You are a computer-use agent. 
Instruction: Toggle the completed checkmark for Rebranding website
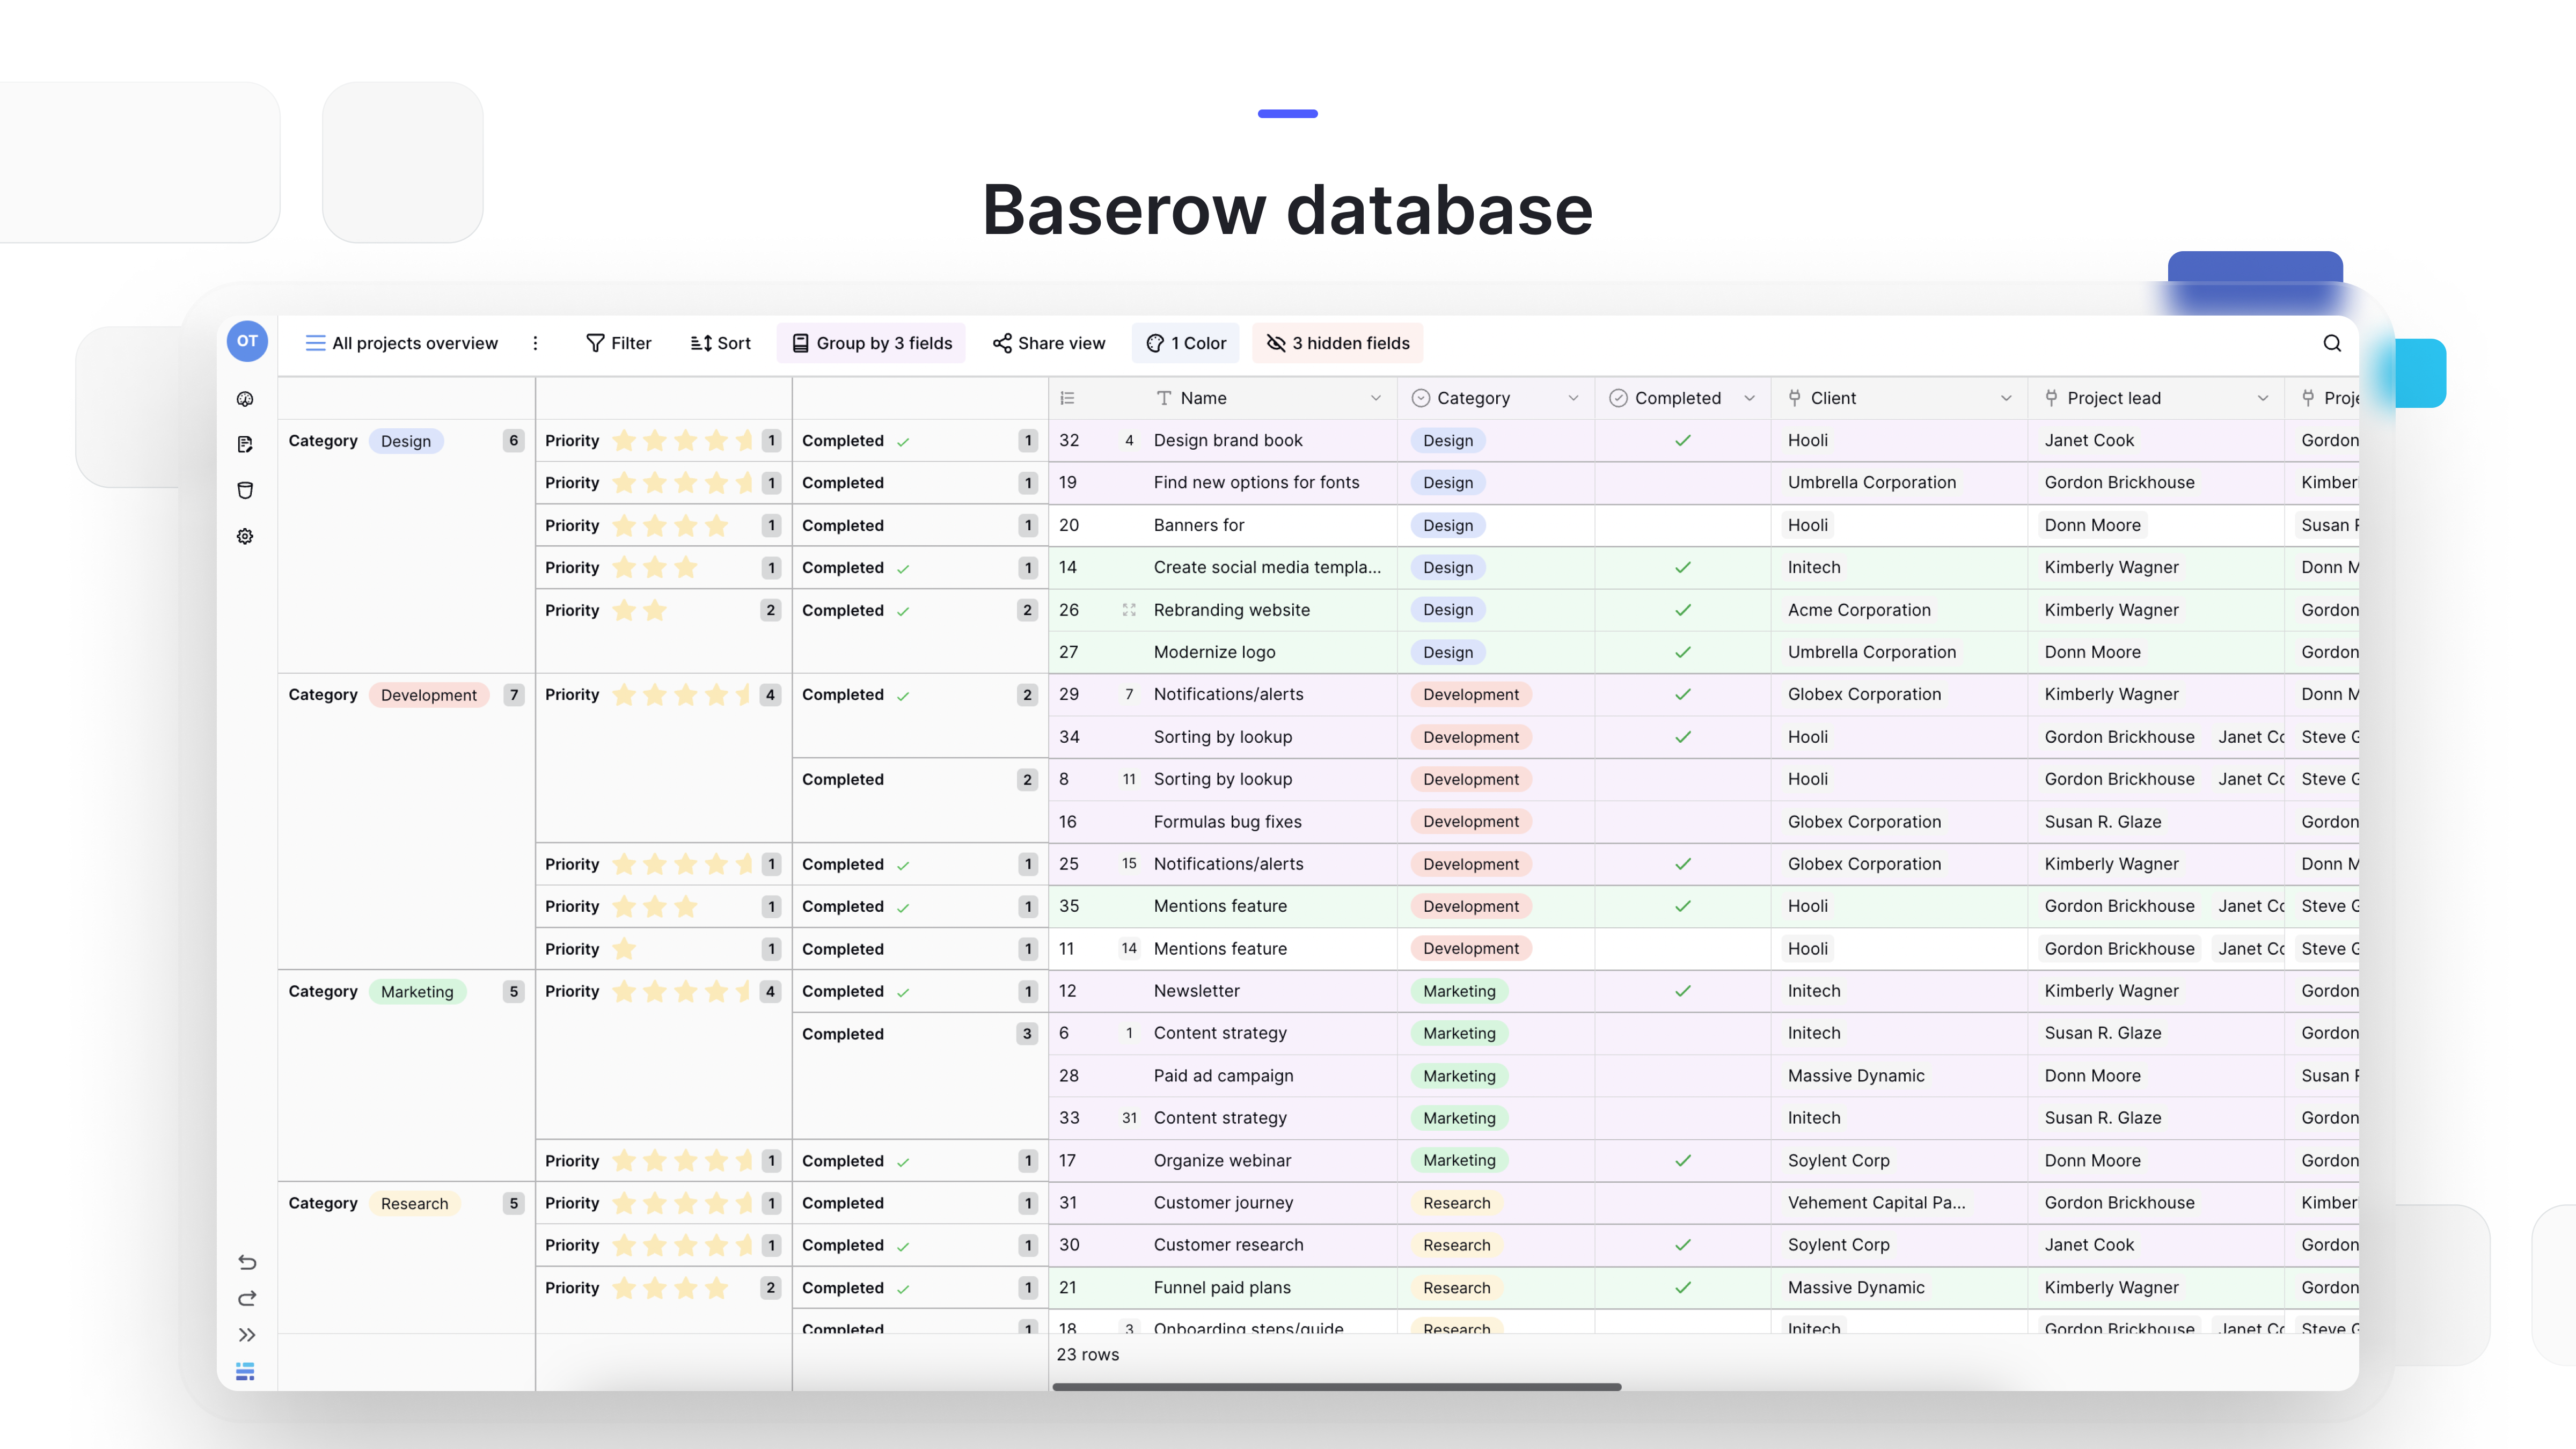pos(1682,610)
